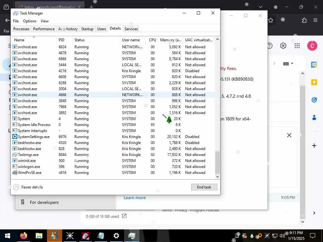Launch Firefox from the taskbar
This screenshot has height=242, width=323.
(x=23, y=236)
